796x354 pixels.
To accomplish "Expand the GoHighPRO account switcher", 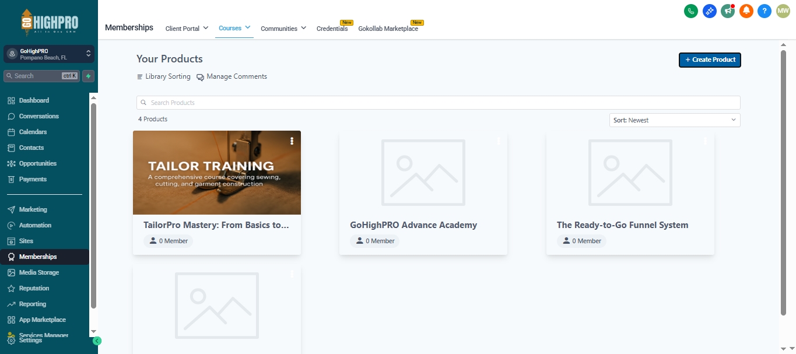I will click(49, 54).
